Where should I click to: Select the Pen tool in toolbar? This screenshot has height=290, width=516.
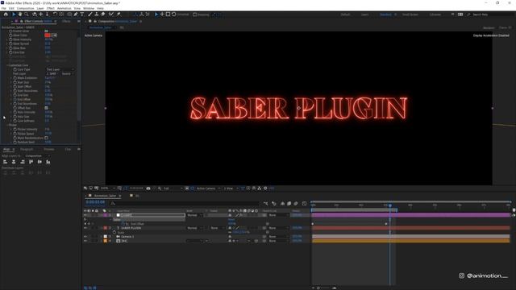coord(76,14)
